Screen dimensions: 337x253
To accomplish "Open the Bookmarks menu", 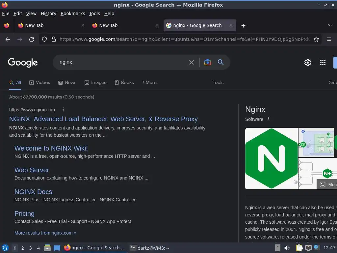I will coord(73,14).
